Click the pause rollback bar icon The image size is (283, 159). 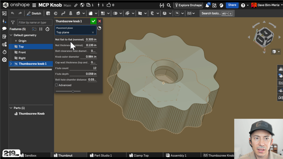point(41,29)
